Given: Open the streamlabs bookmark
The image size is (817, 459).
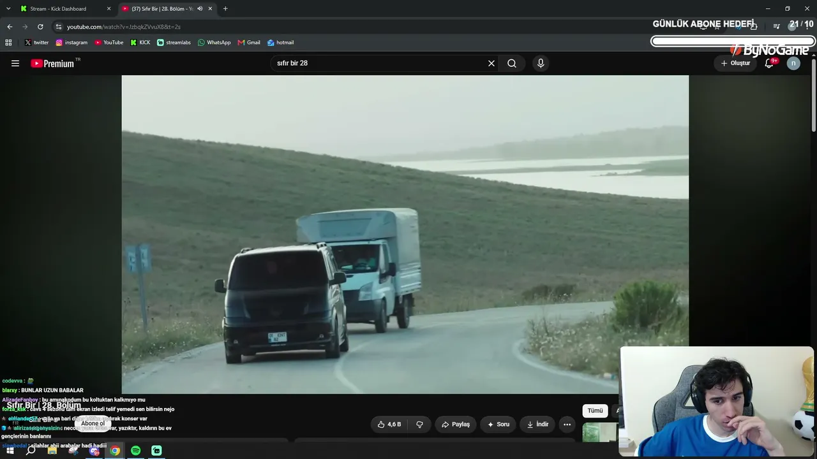Looking at the screenshot, I should (174, 43).
